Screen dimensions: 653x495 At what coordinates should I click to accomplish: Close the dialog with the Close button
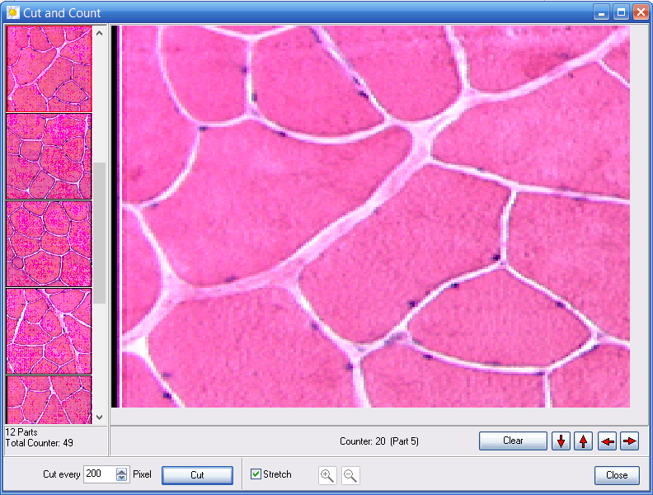(617, 475)
